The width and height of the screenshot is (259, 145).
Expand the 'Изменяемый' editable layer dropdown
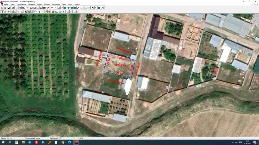pos(49,138)
